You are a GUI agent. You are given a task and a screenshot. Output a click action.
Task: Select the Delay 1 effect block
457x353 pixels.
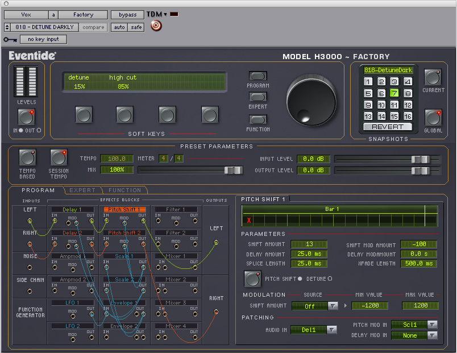[73, 210]
